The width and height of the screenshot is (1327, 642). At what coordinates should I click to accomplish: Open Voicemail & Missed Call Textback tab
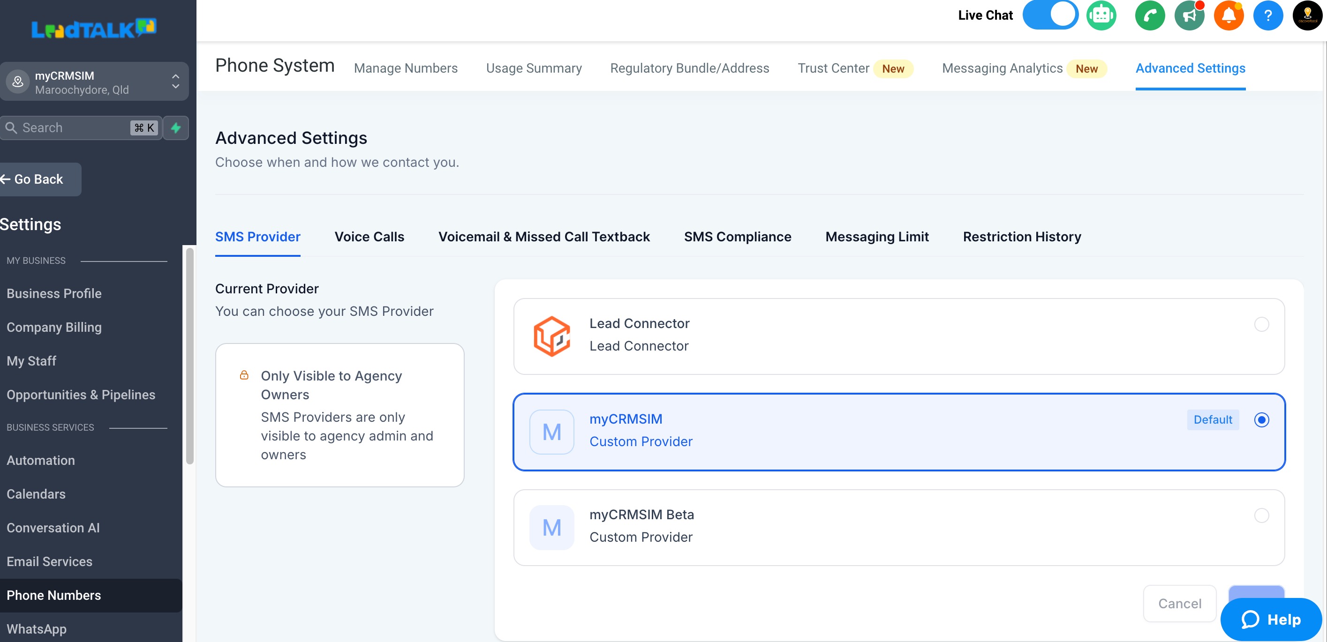click(544, 236)
